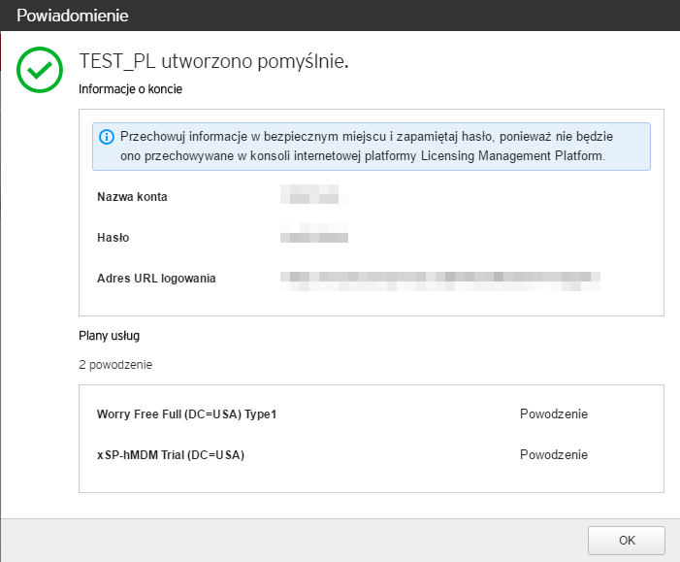Click the '2 powodzenie' summary text
This screenshot has height=562, width=680.
tap(115, 365)
